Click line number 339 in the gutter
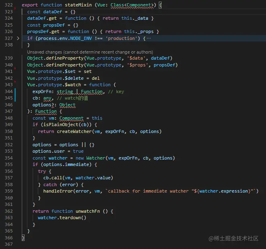Viewport: 266px width, 249px height. (x=8, y=58)
